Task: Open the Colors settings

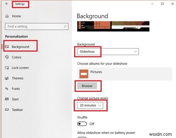Action: 16,57
